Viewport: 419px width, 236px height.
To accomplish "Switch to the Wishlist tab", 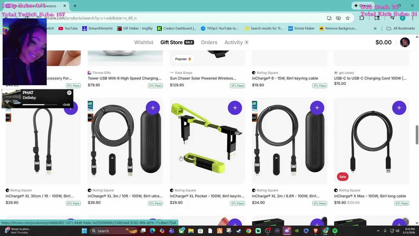I will (x=144, y=42).
